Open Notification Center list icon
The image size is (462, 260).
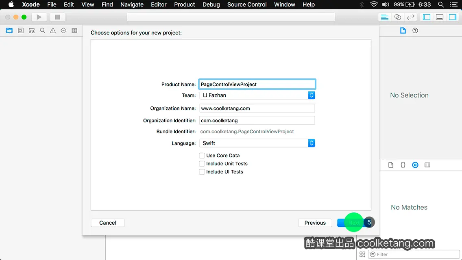(454, 4)
